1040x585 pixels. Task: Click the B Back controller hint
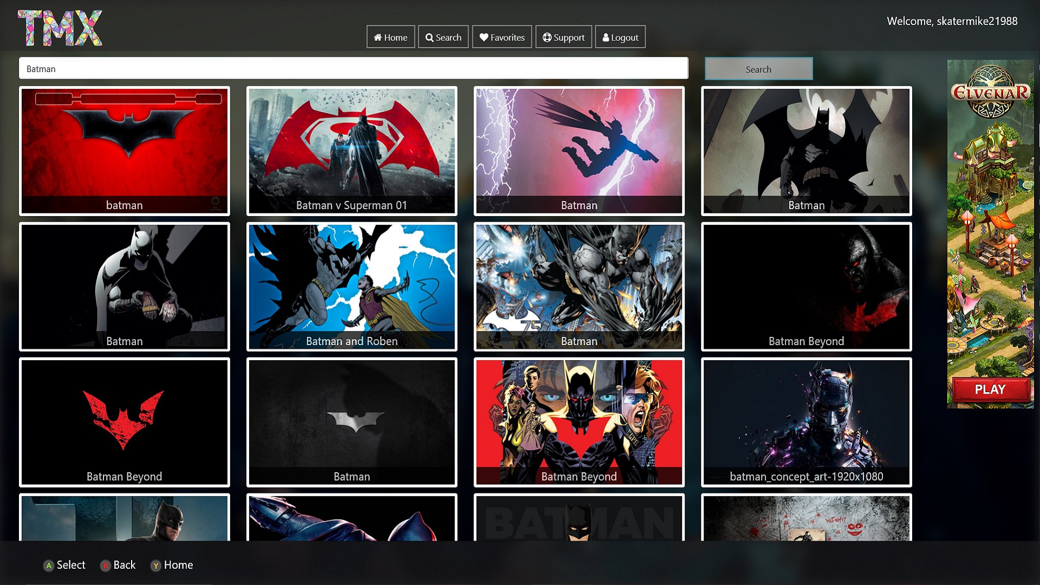(x=118, y=565)
